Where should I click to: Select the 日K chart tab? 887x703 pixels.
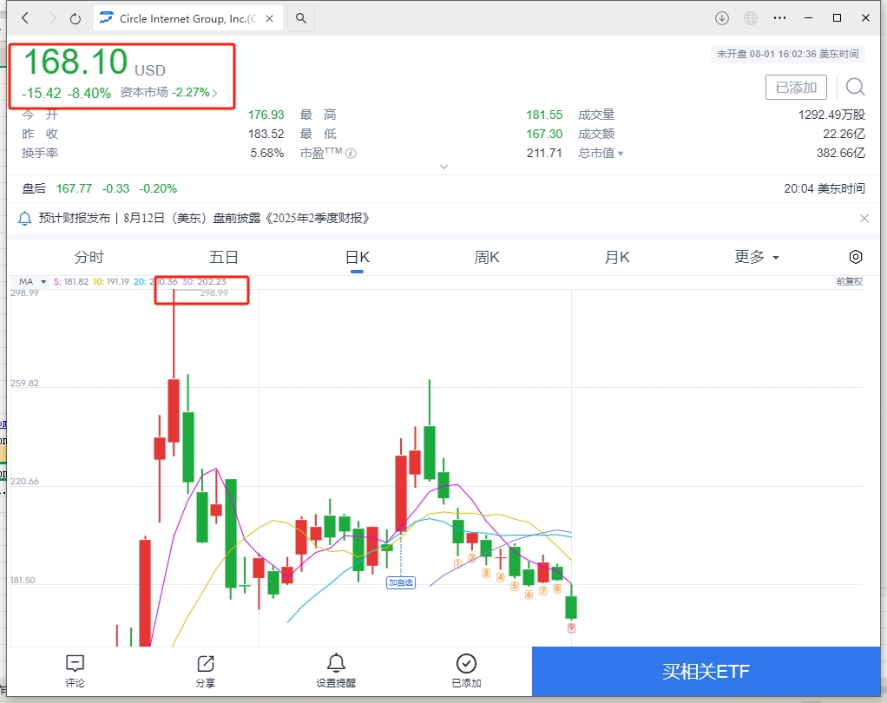pos(357,258)
